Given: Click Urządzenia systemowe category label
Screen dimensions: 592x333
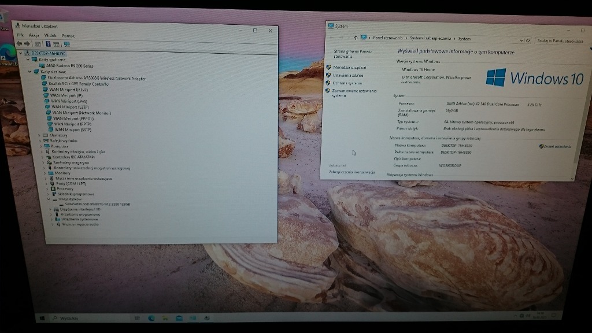Looking at the screenshot, I should coord(79,219).
